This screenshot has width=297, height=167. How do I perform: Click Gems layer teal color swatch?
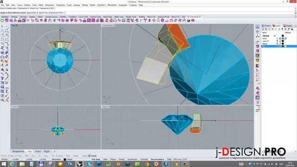[x=283, y=39]
